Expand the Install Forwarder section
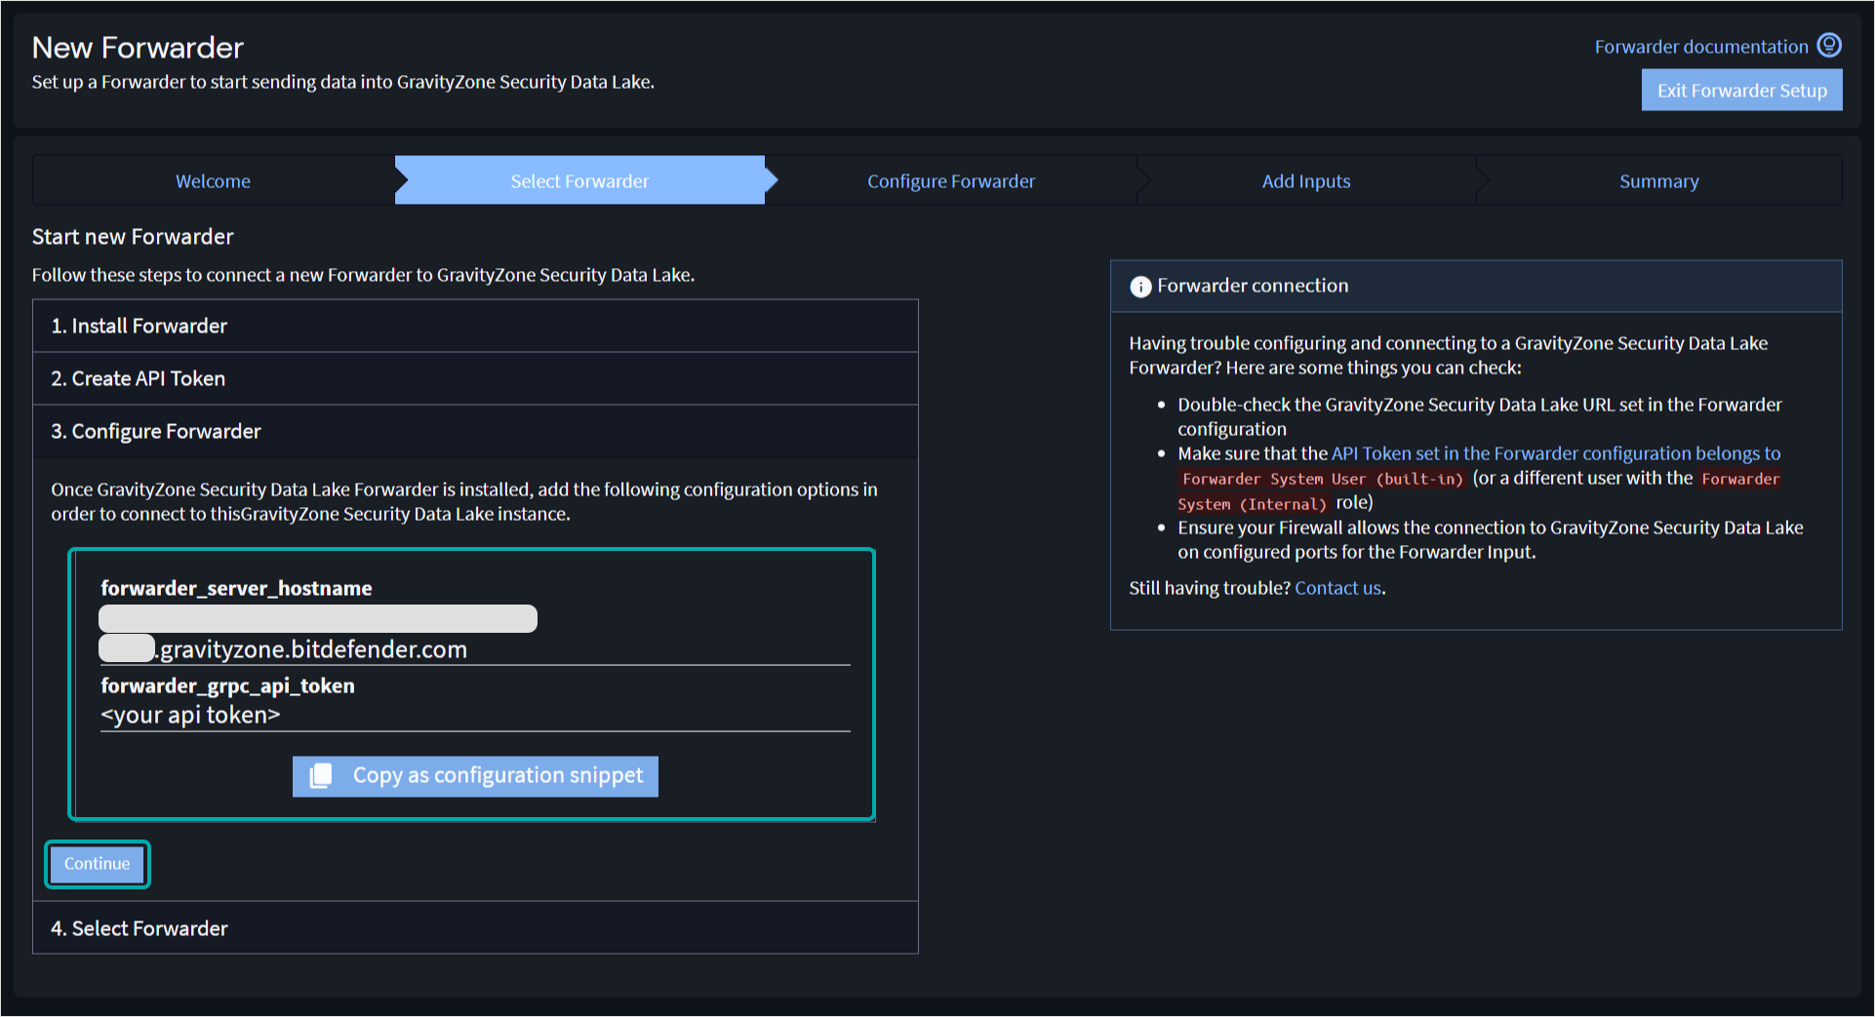 475,325
